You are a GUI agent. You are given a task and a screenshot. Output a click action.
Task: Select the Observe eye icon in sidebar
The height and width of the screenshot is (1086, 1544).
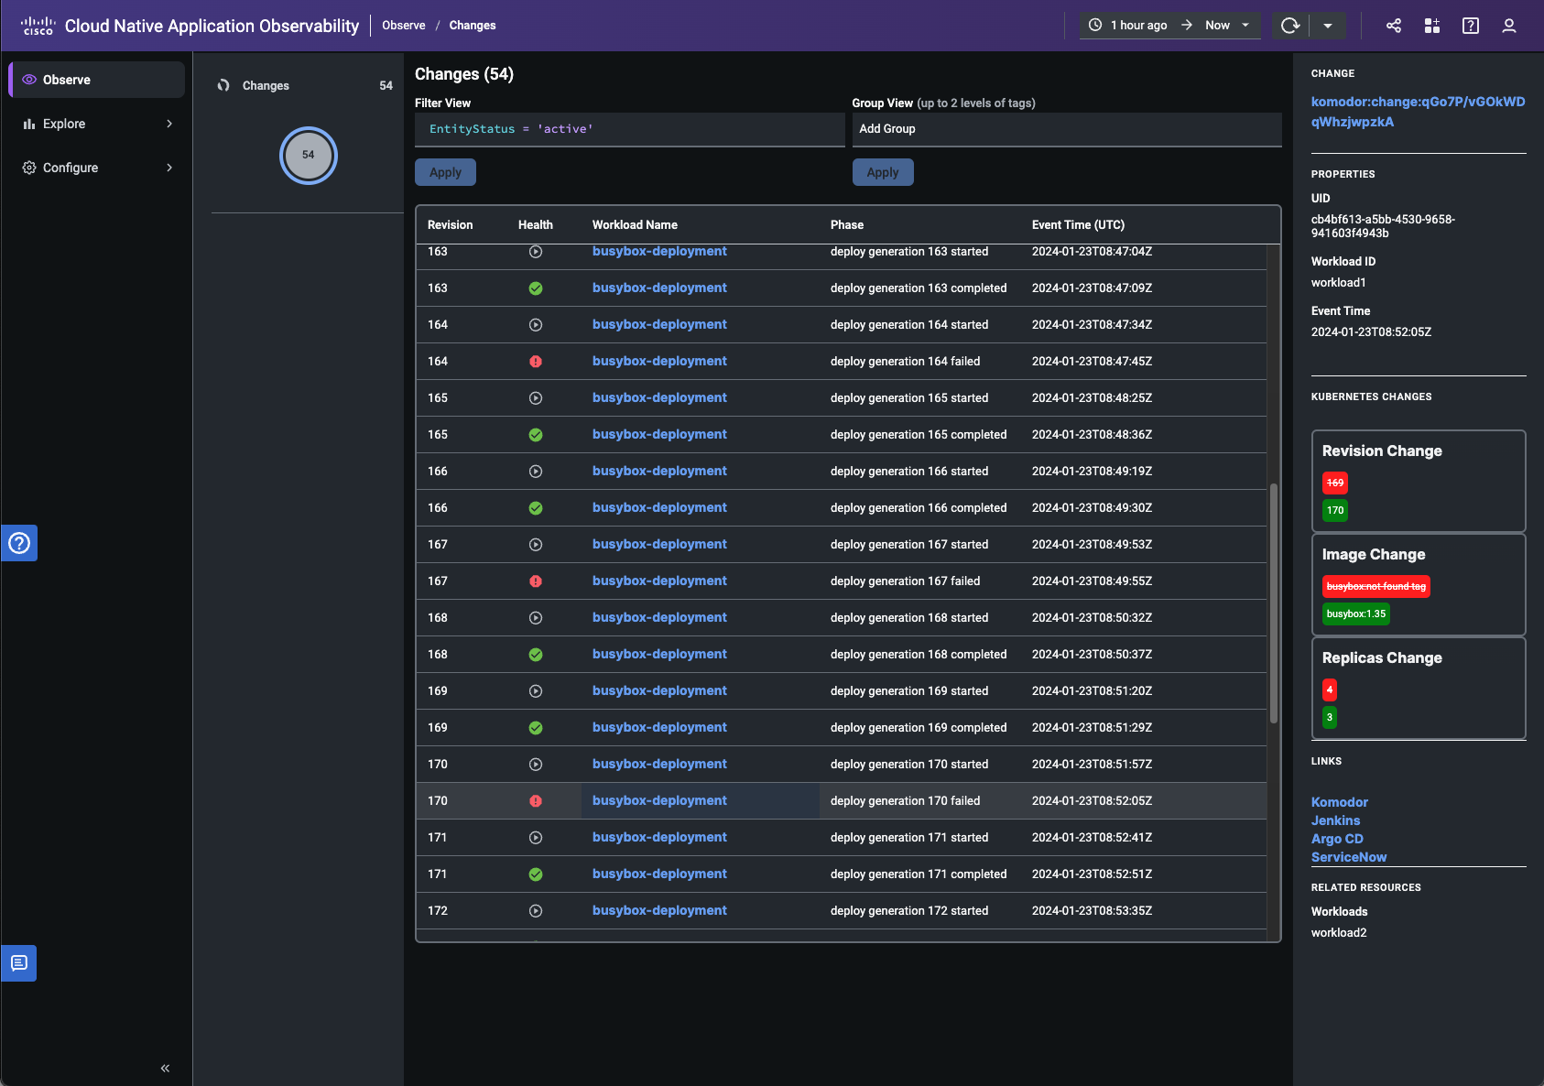coord(28,80)
